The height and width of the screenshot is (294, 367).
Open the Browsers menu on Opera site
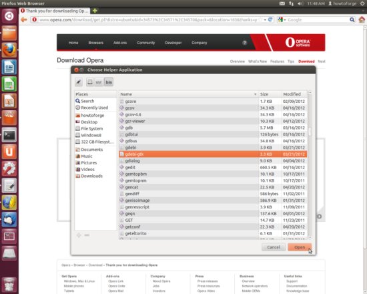[x=95, y=43]
